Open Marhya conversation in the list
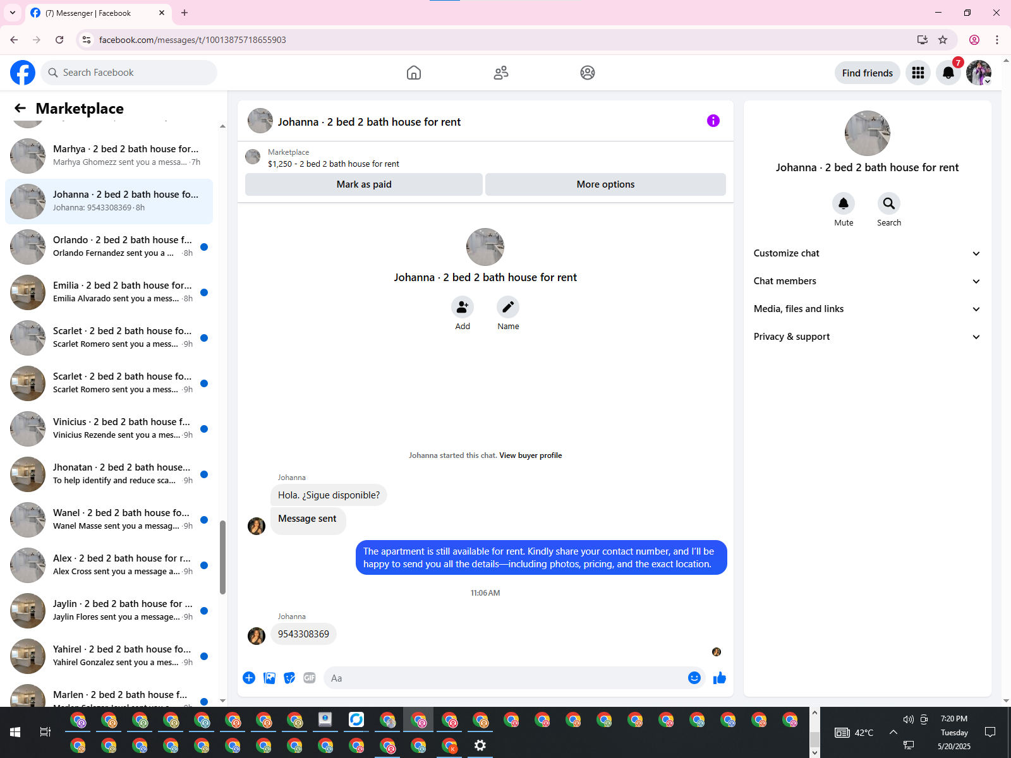The image size is (1011, 758). (x=109, y=156)
